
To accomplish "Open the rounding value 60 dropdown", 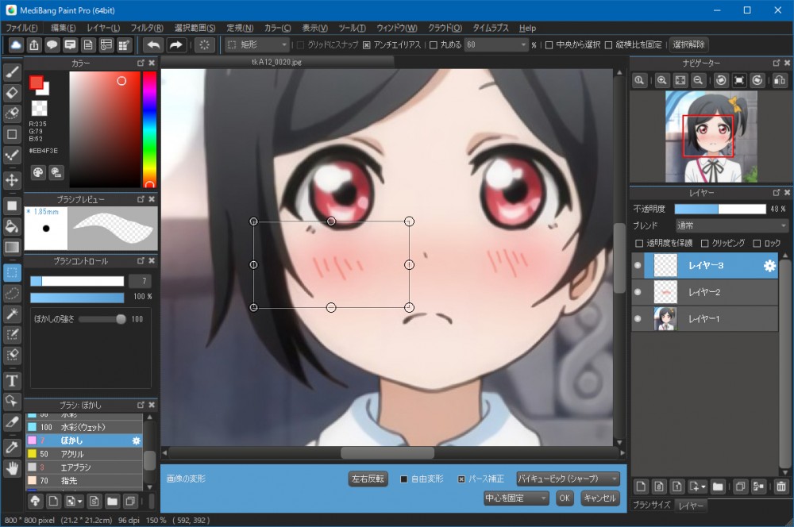I will click(x=496, y=45).
